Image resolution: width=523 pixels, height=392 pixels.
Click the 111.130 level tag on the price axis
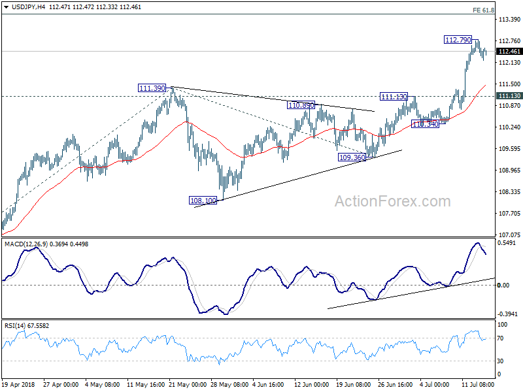[509, 95]
